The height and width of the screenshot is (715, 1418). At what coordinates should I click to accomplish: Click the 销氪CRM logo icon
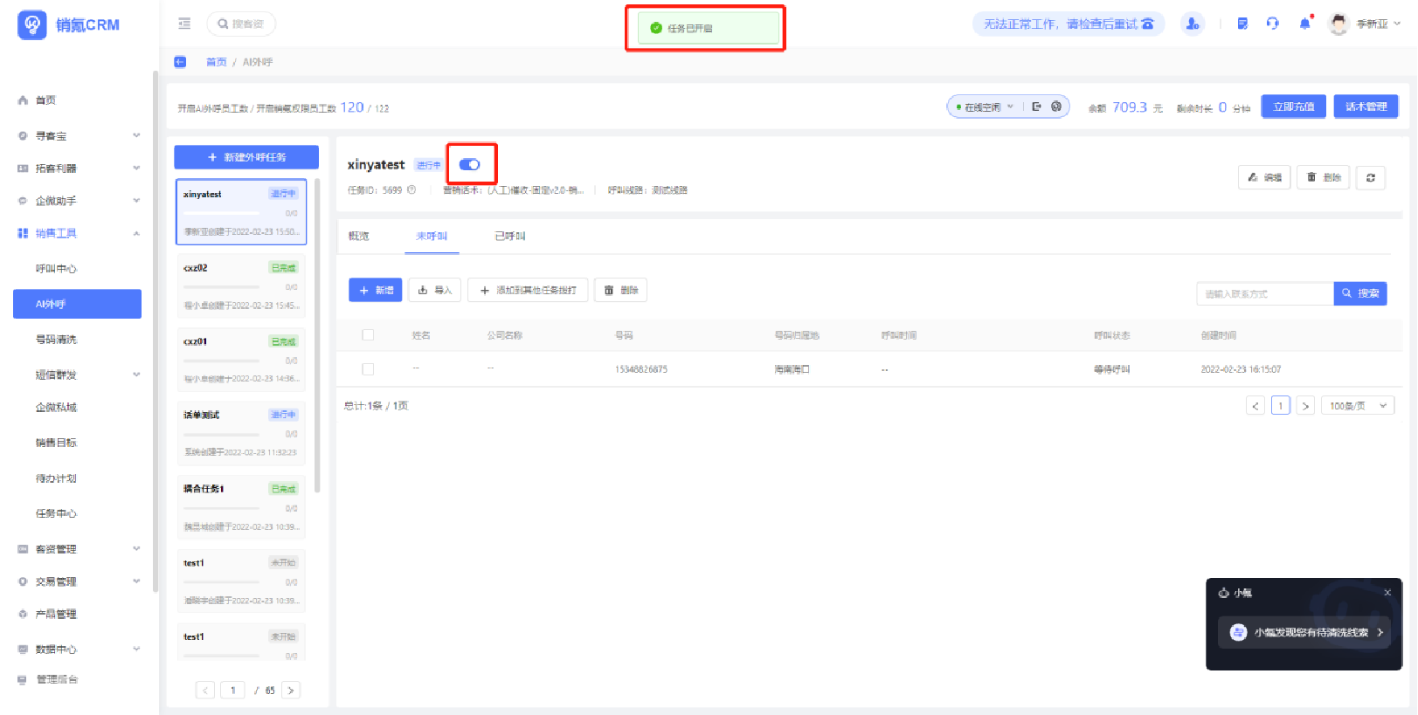32,24
